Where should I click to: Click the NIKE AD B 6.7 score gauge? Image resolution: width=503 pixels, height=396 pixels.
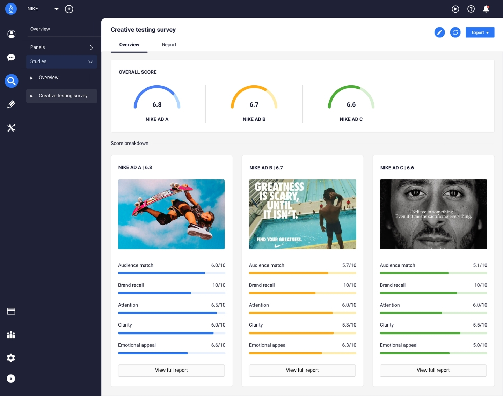[254, 98]
